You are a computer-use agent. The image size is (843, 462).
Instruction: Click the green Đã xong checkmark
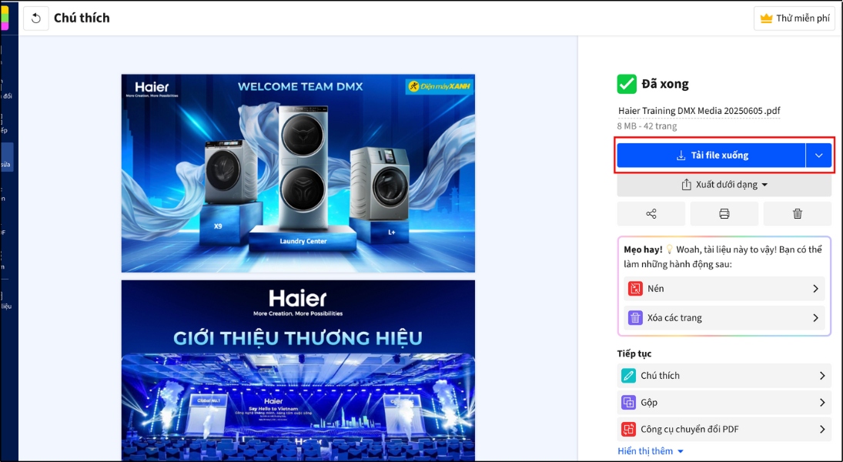[x=626, y=82]
